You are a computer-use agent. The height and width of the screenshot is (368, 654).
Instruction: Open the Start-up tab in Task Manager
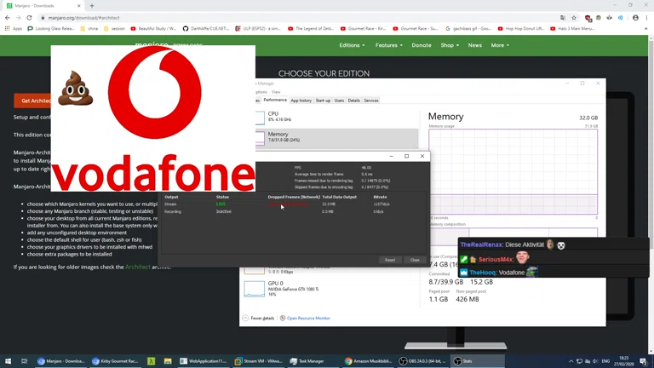(323, 101)
